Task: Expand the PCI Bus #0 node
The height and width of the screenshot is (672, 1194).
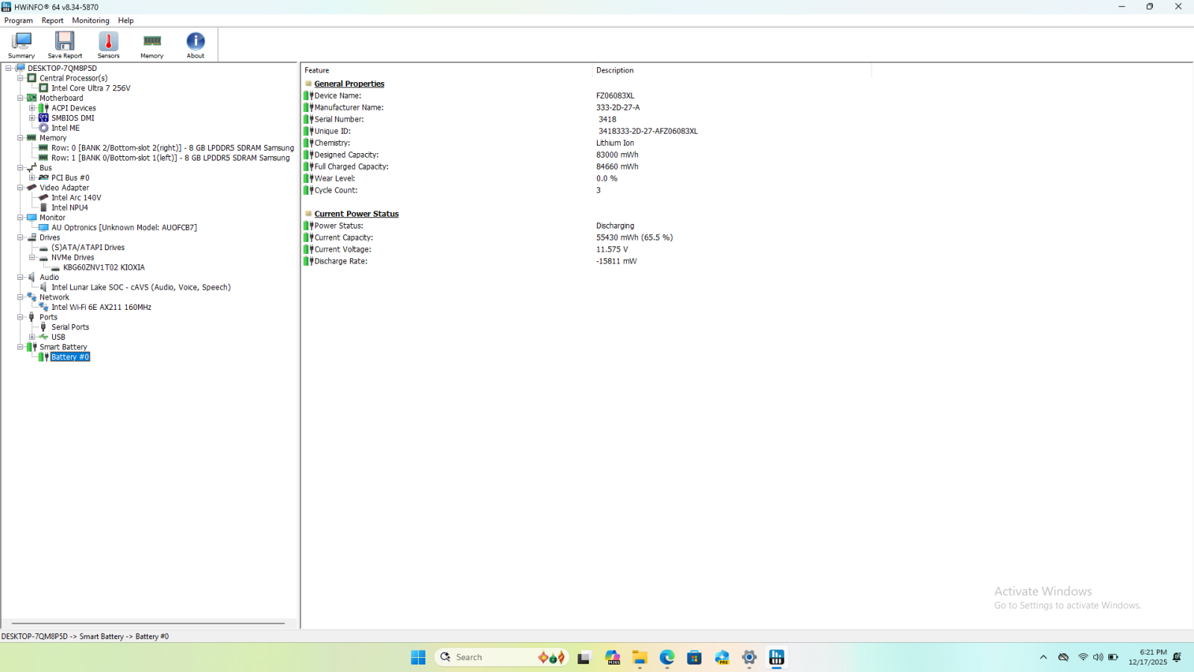Action: 32,178
